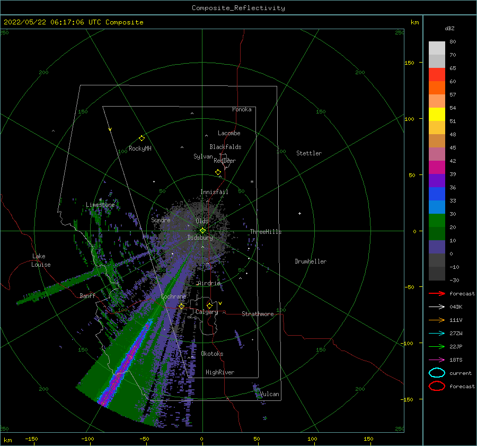
Task: Pick the dark orange 60 dBZ swatch
Action: coord(437,88)
